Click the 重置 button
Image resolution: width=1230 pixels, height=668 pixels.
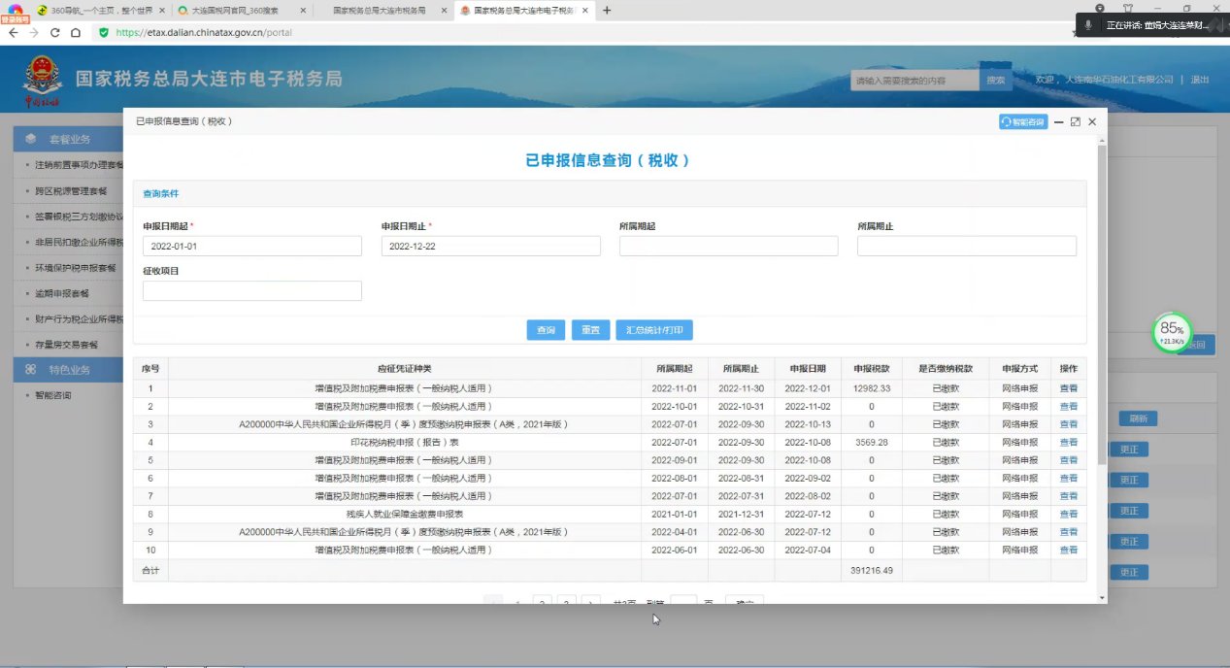pyautogui.click(x=590, y=330)
